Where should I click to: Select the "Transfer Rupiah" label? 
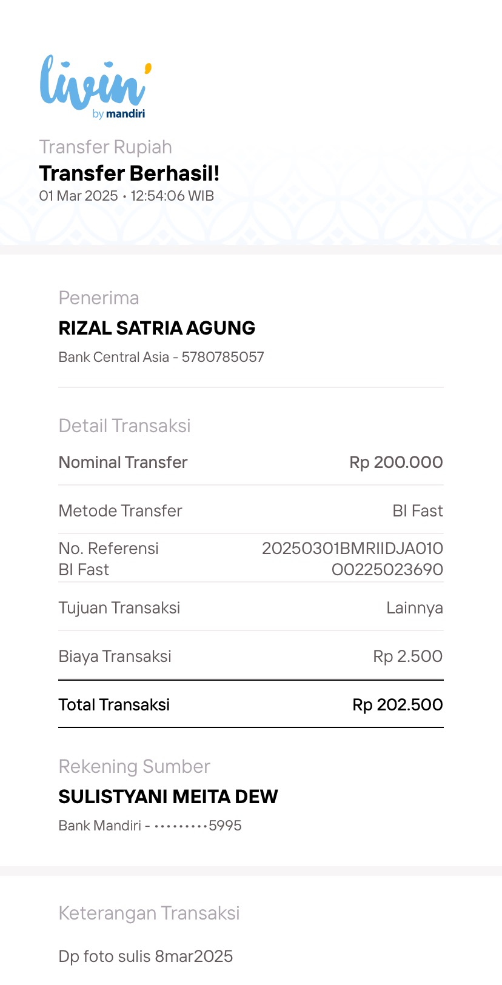tap(105, 147)
